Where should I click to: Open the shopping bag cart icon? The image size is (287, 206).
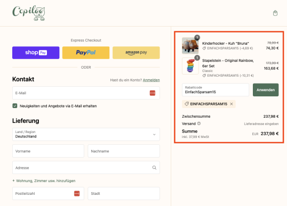(x=275, y=13)
